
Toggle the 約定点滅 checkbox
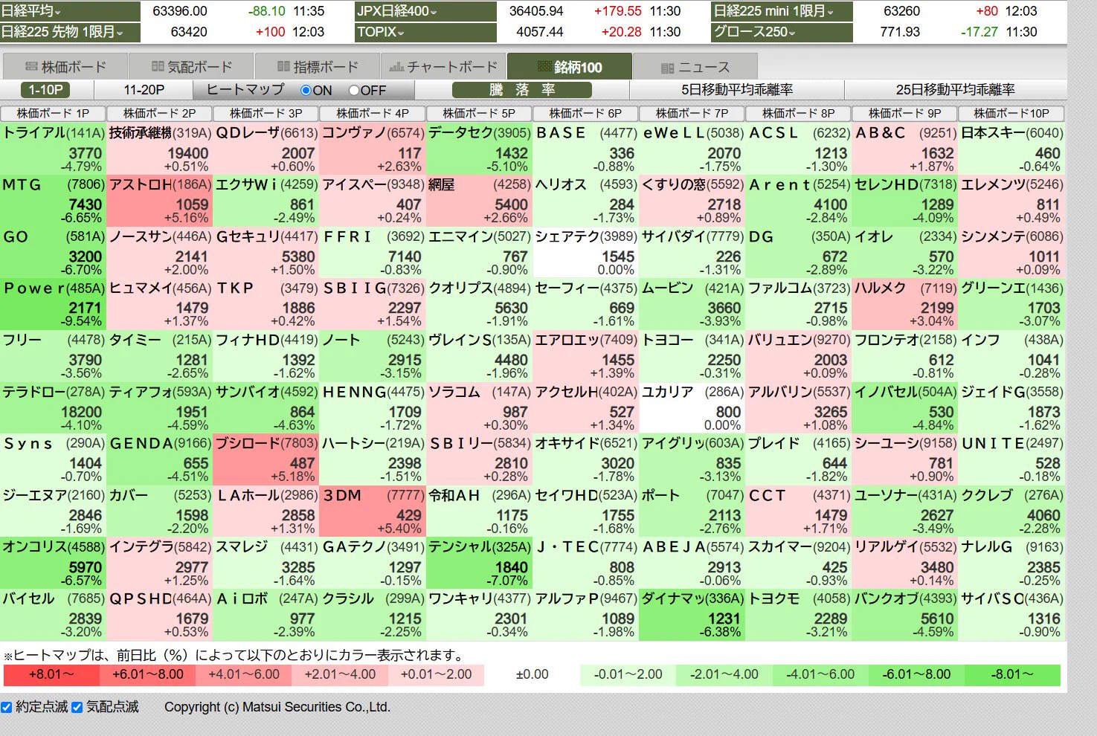pos(6,707)
